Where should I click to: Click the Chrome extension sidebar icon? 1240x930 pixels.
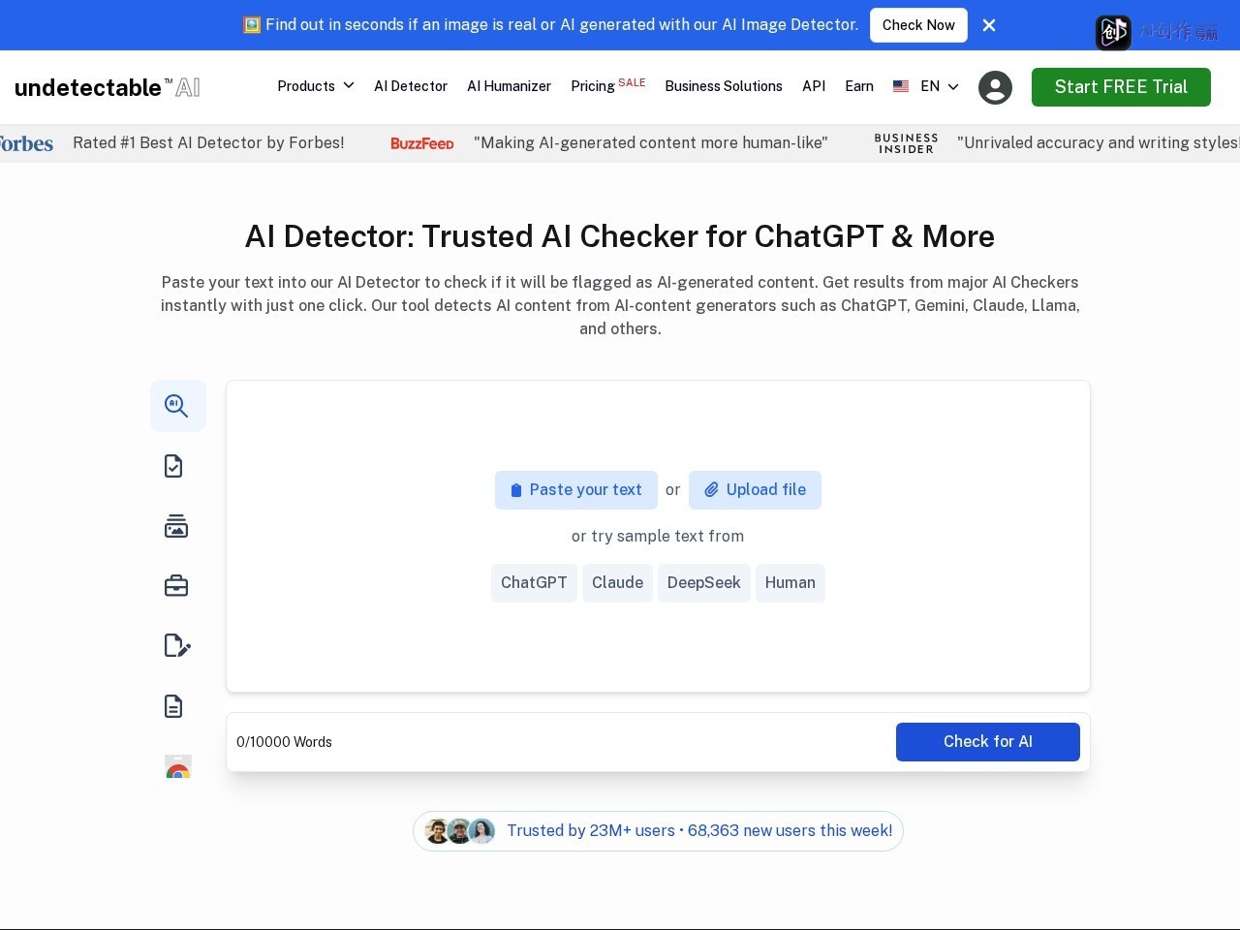pyautogui.click(x=178, y=766)
